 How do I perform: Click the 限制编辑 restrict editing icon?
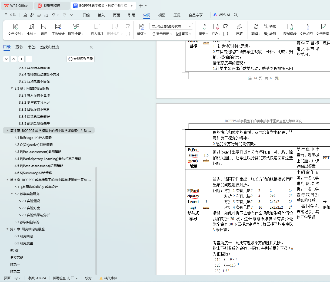coord(290,27)
